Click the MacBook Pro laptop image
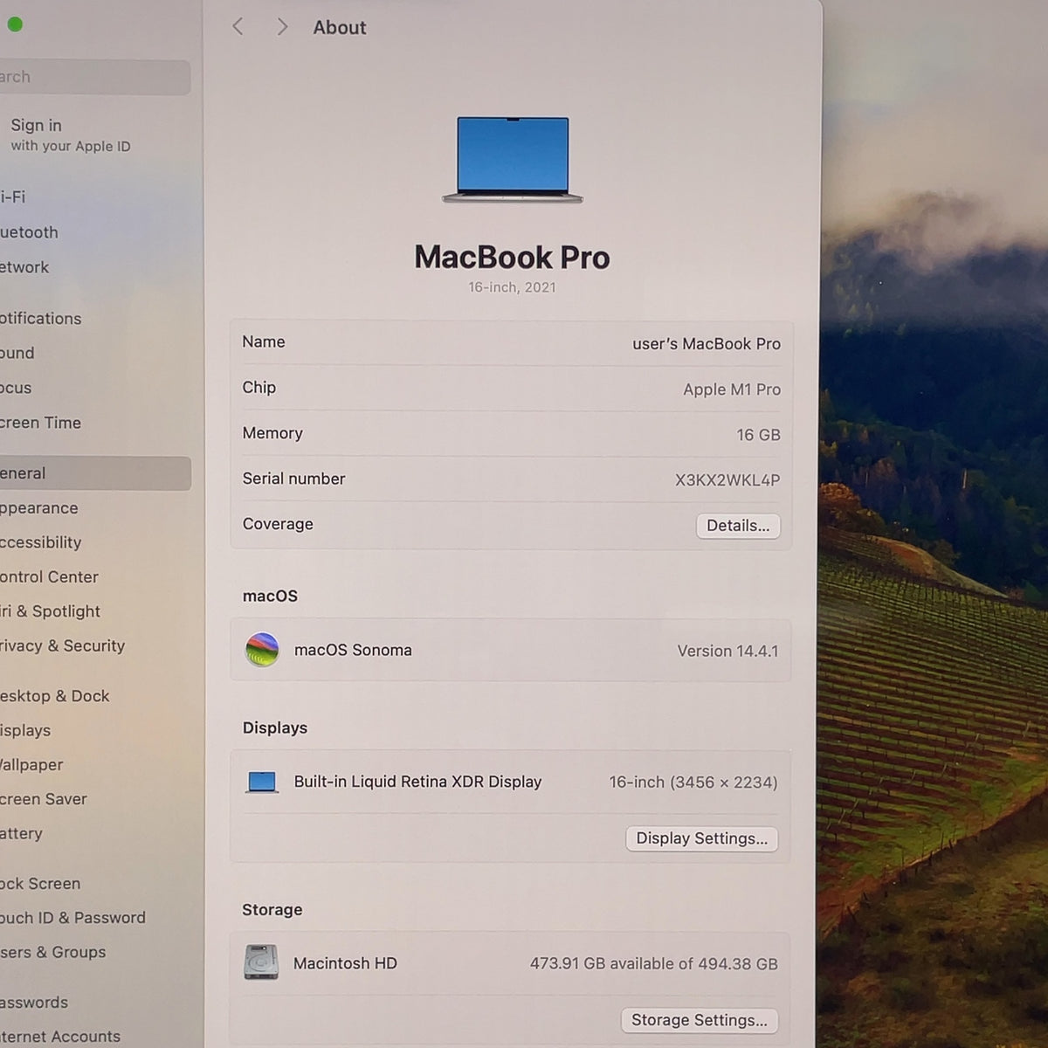The height and width of the screenshot is (1048, 1048). pos(513,160)
